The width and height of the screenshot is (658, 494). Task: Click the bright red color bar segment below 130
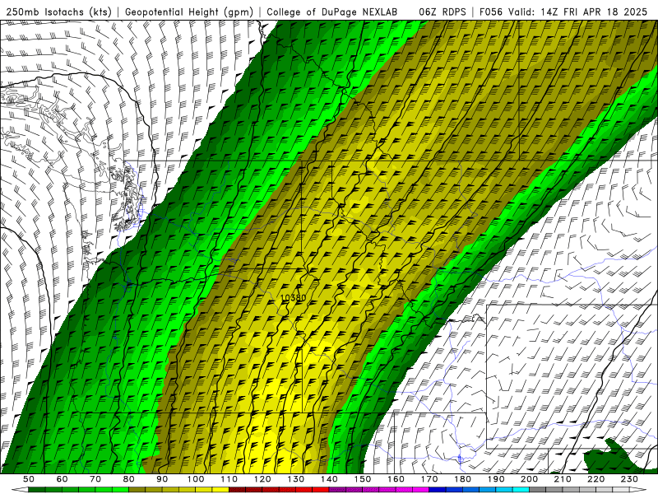pyautogui.click(x=304, y=490)
